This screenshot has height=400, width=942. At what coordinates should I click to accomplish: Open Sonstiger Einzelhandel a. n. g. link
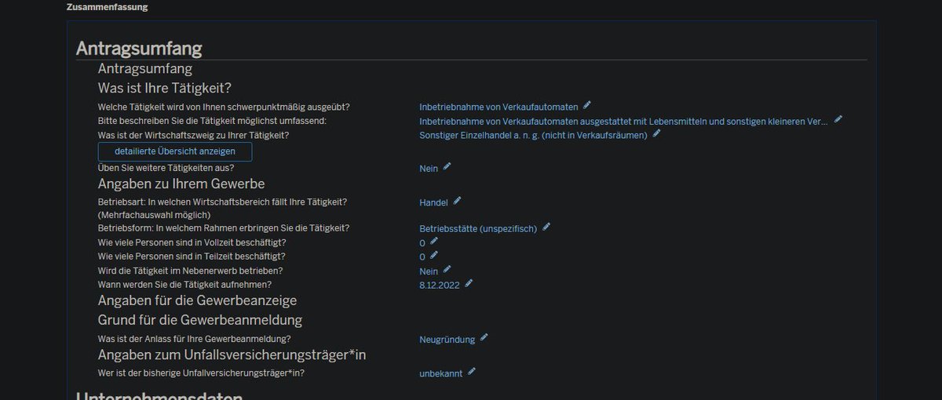point(534,136)
